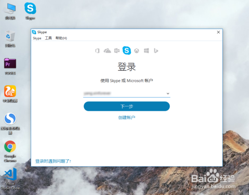Click the Bing icon in the service row

(x=156, y=51)
